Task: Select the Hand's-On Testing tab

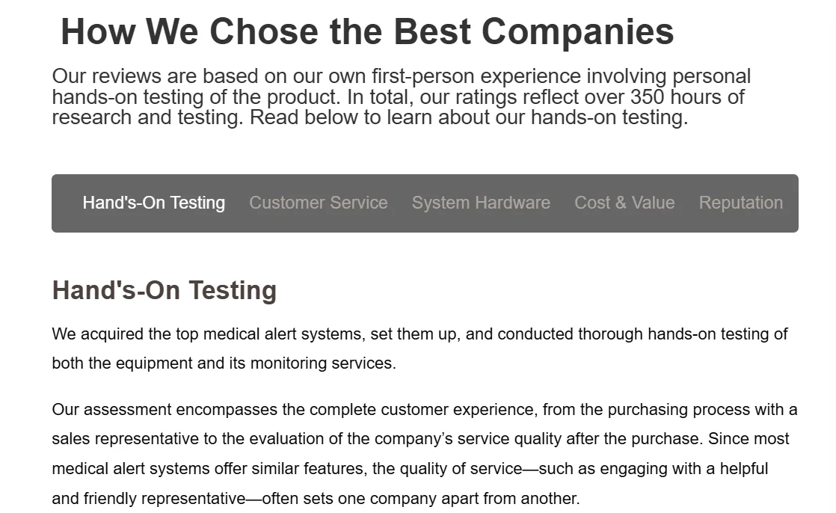Action: [153, 203]
